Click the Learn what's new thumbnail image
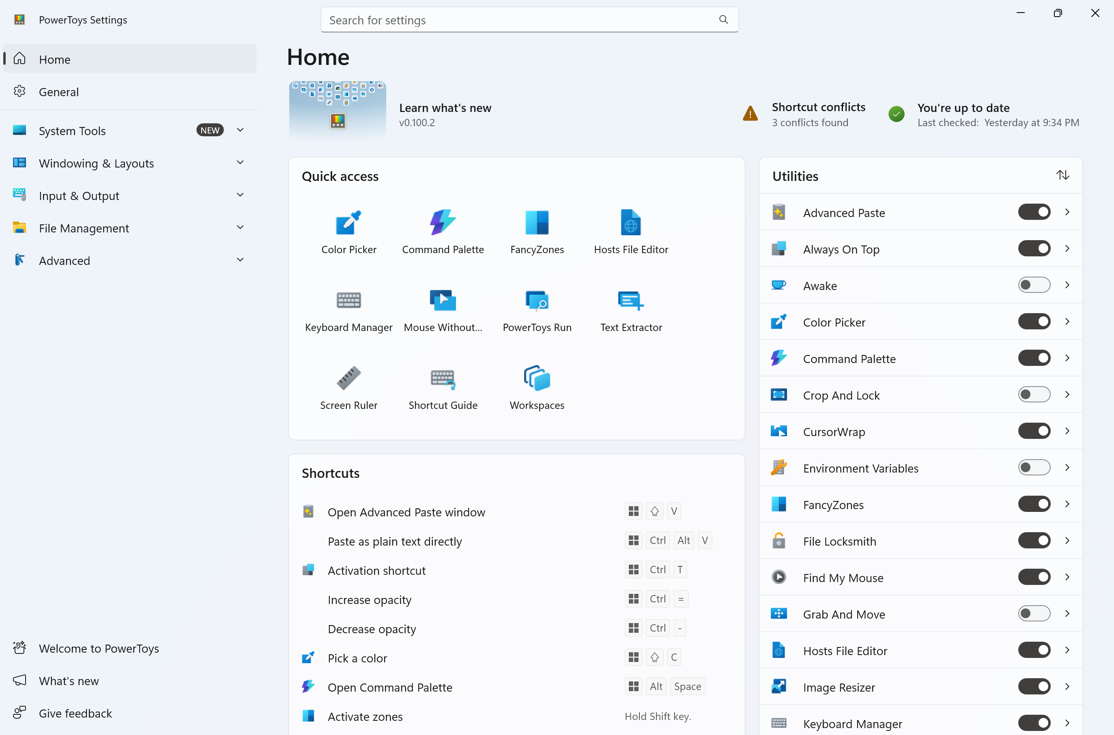The image size is (1114, 735). [338, 111]
